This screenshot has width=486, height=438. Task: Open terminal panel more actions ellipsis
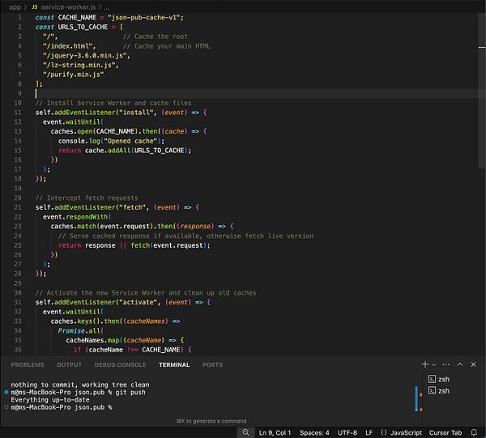pos(445,365)
